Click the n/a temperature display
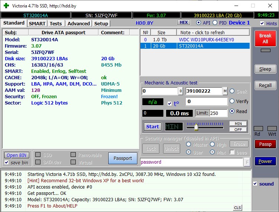Viewport: 279px width, 212px height. [x=153, y=102]
